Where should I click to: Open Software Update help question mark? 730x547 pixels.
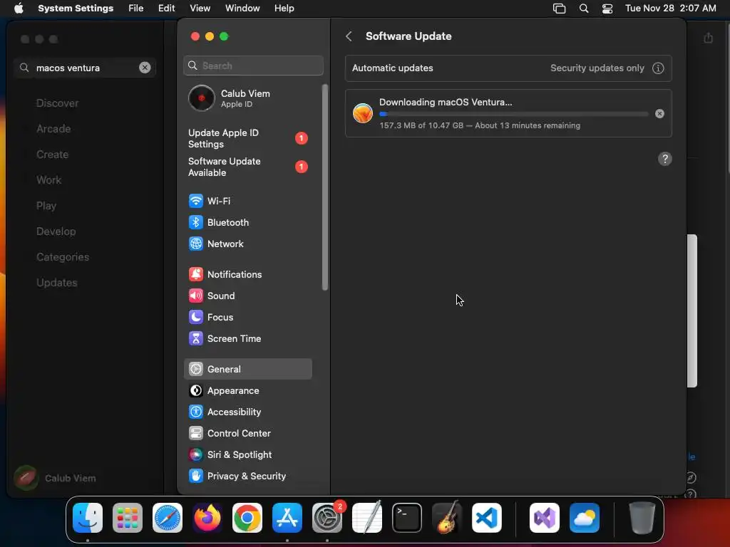pos(665,159)
